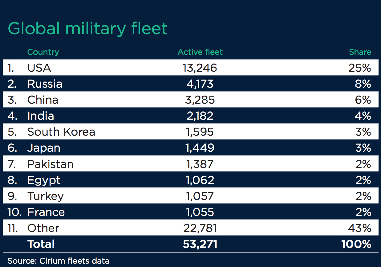Click the "Global military fleet" title
381x267 pixels.
click(x=87, y=29)
